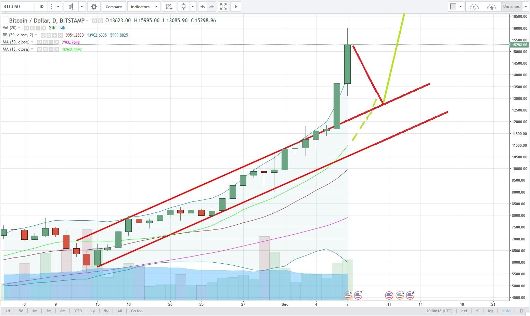This screenshot has width=530, height=316.
Task: Open the Go to... date dialog
Action: (138, 311)
